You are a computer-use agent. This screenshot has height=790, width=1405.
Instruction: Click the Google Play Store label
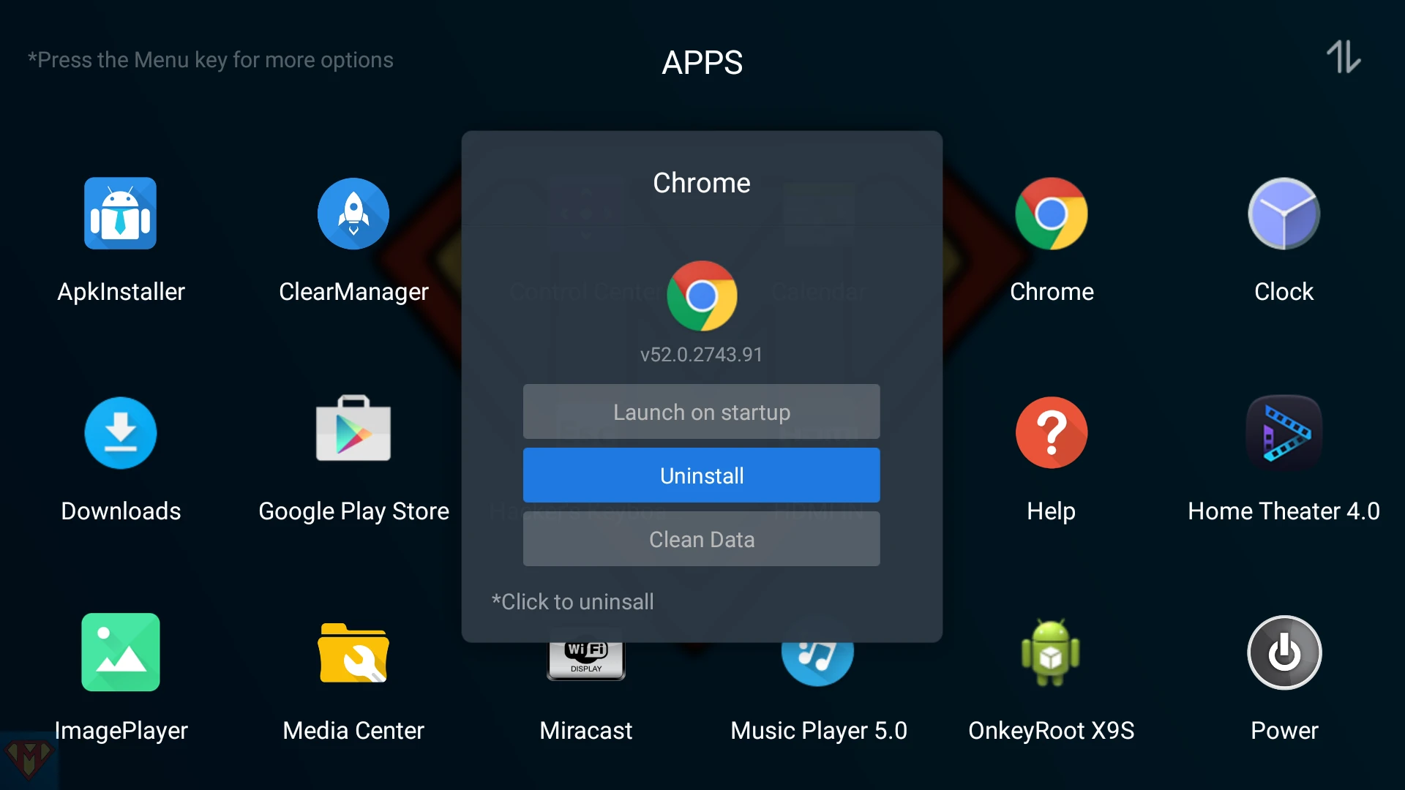pos(353,511)
